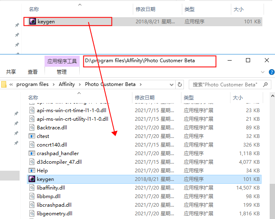
Task: Click the libgeometry.dll file icon
Action: click(x=32, y=214)
